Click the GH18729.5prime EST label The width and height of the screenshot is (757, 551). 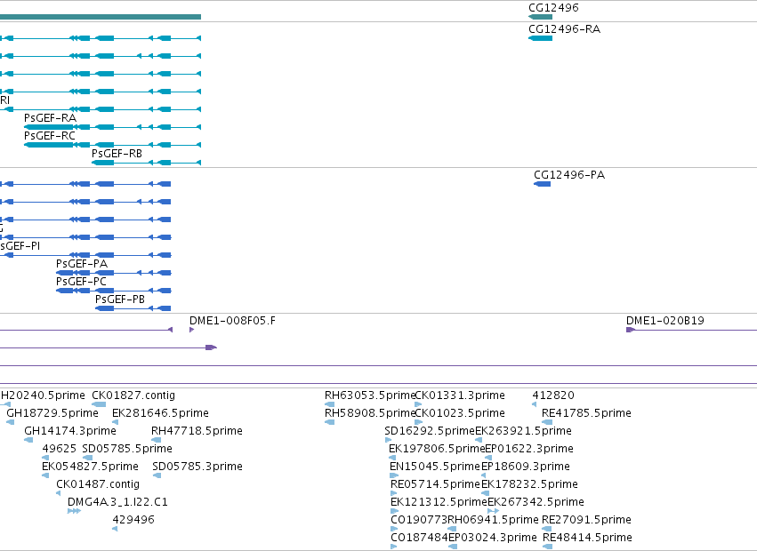[x=52, y=413]
